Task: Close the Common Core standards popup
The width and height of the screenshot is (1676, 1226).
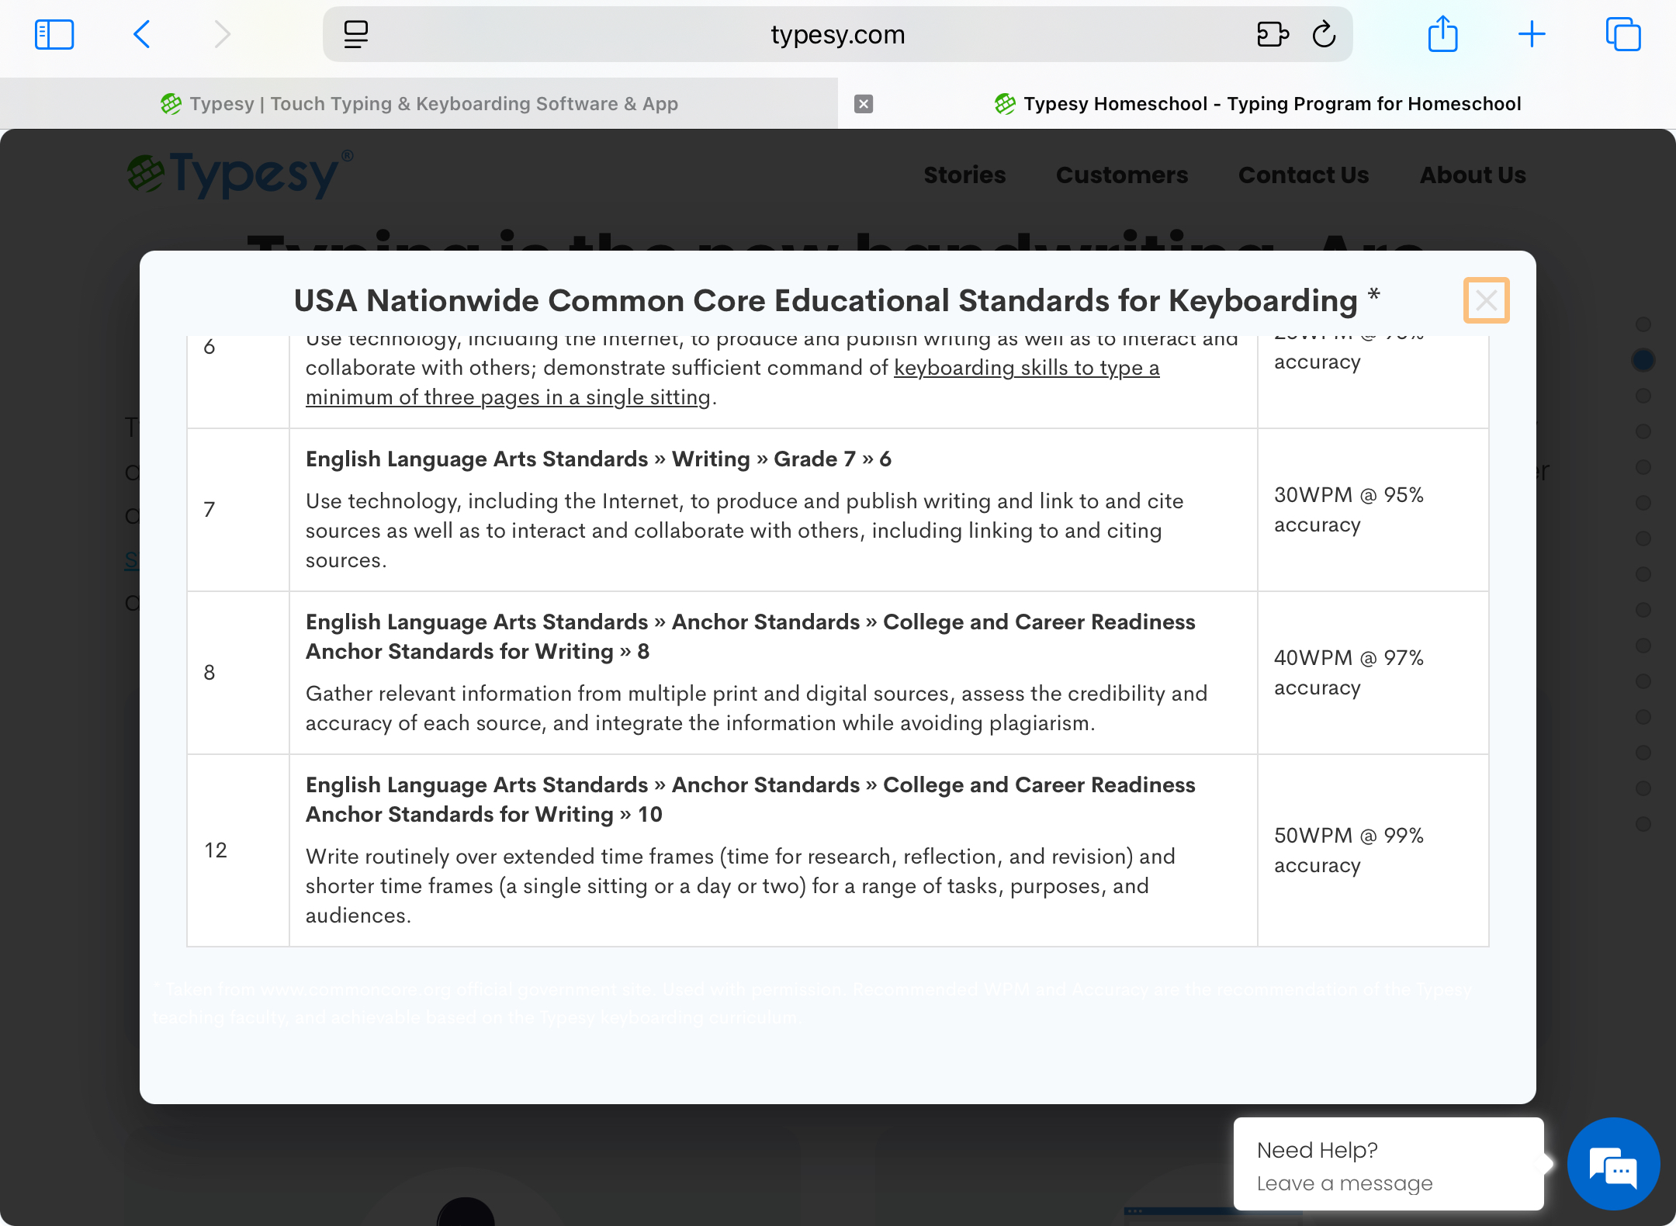Action: (x=1486, y=300)
